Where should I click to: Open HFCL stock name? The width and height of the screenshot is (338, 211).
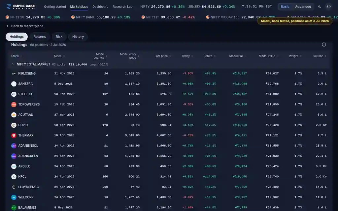pyautogui.click(x=22, y=177)
